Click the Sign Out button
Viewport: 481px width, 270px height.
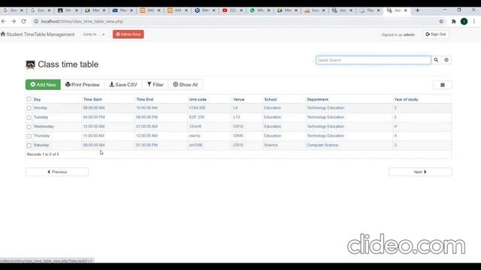pyautogui.click(x=436, y=34)
